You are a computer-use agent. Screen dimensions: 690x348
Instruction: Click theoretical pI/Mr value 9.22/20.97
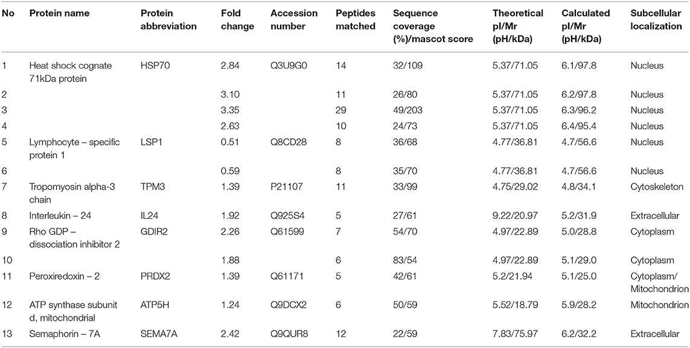coord(515,216)
